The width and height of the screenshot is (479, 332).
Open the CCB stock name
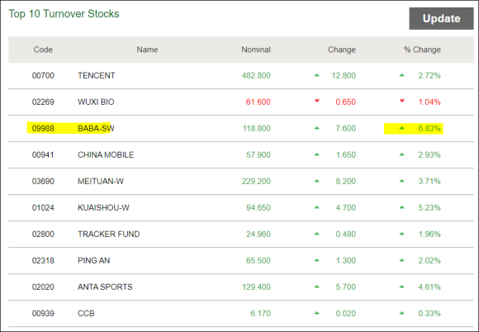(x=86, y=313)
